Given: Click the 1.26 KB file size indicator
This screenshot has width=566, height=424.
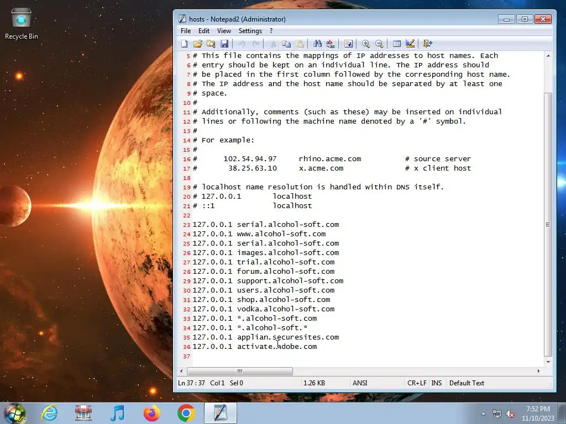Looking at the screenshot, I should click(314, 383).
